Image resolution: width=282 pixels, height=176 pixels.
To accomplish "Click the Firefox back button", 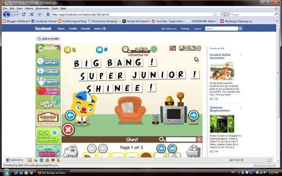I will (7, 15).
